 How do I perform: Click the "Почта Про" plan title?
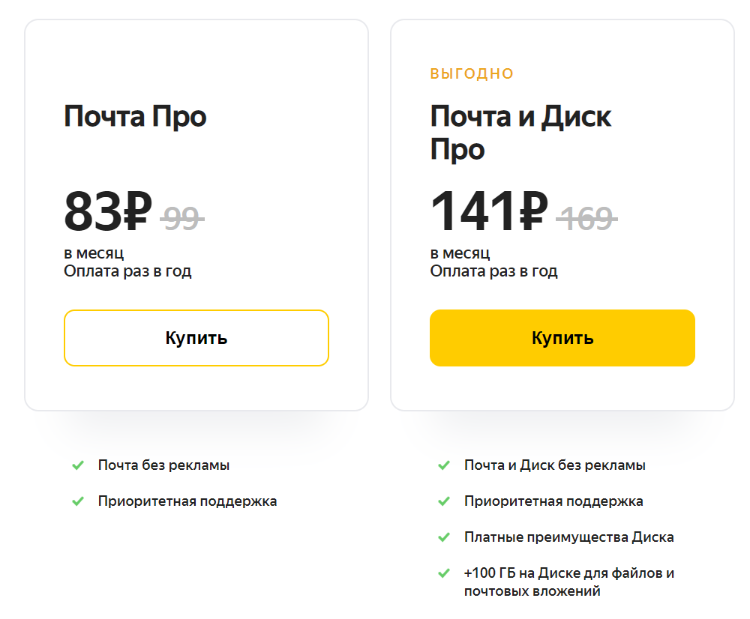[136, 117]
